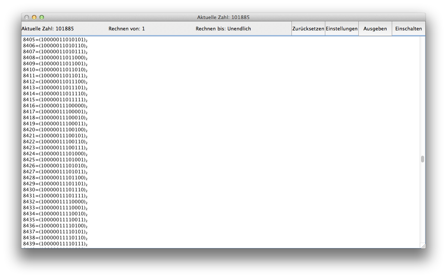
Task: Click the Ausgeben button
Action: [375, 29]
